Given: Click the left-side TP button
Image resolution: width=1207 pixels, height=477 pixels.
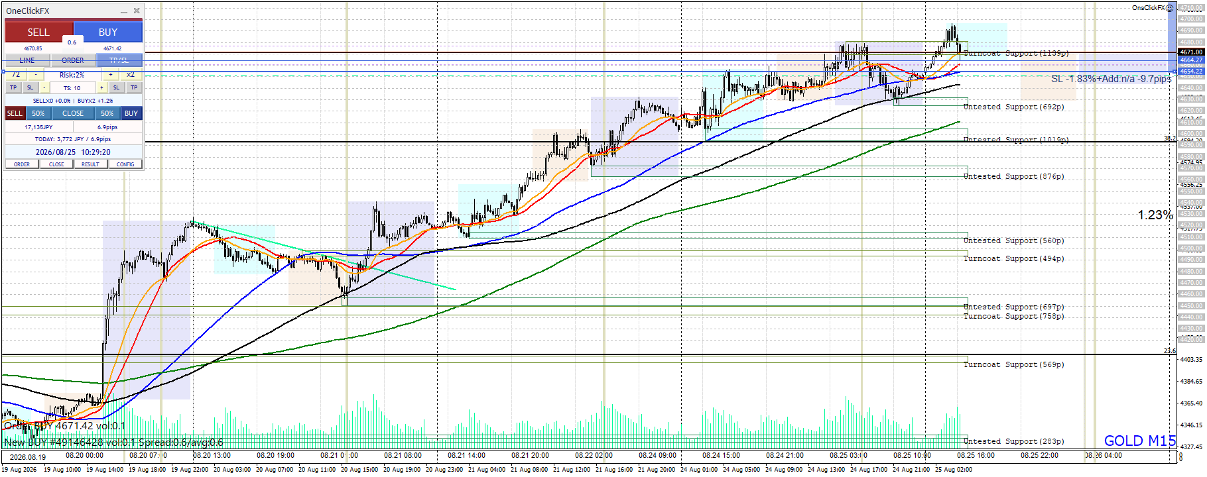Looking at the screenshot, I should (13, 87).
